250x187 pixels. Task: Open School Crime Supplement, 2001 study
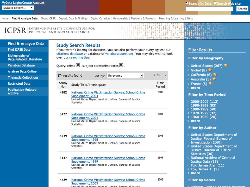[108, 116]
